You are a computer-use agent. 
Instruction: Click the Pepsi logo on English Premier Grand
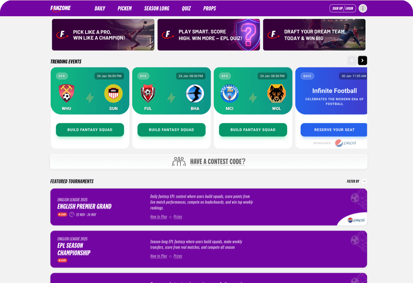click(x=356, y=220)
